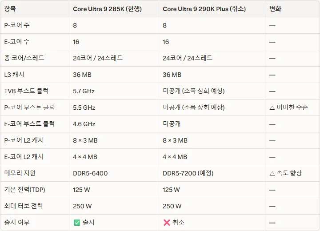Select the 최대 터보 전력 row label
Screen dimensions: 320x231
(24, 206)
